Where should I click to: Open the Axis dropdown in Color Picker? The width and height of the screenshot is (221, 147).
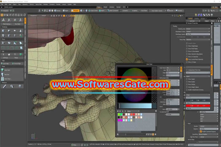tap(173, 70)
